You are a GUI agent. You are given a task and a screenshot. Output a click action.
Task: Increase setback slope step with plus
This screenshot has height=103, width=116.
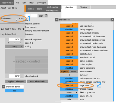(22, 40)
